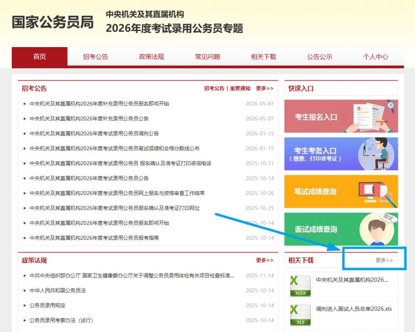Click the 国家公务员局 site title
The image size is (415, 332).
[x=52, y=22]
